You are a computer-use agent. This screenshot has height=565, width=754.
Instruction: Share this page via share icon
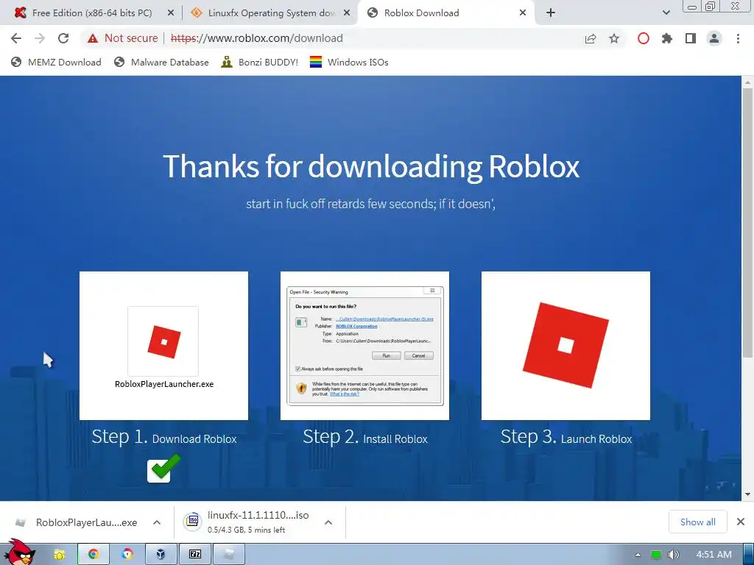tap(591, 38)
